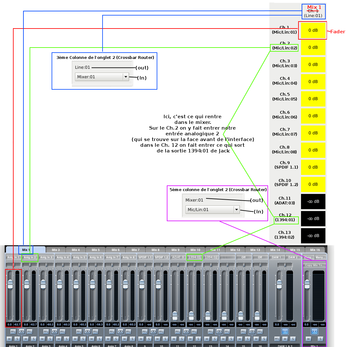
Task: Mute the Anlg 1 channel
Action: point(9,339)
